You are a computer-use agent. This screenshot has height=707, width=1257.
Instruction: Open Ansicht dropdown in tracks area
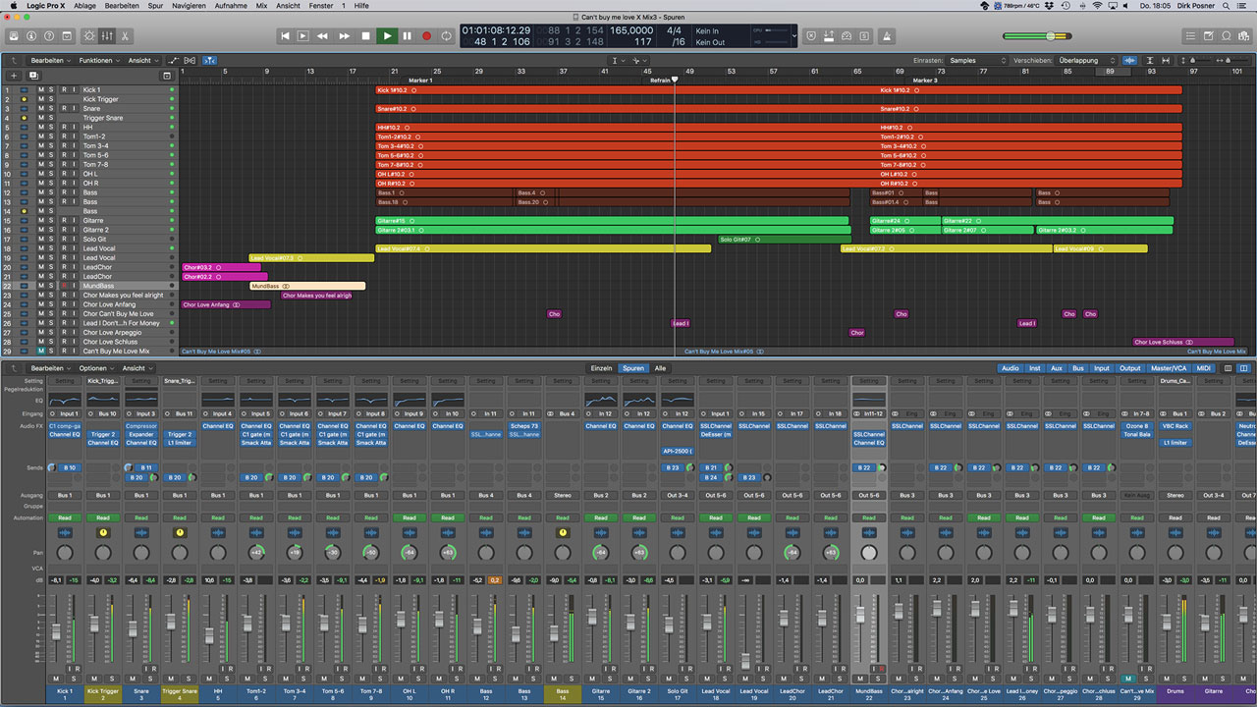coord(142,60)
